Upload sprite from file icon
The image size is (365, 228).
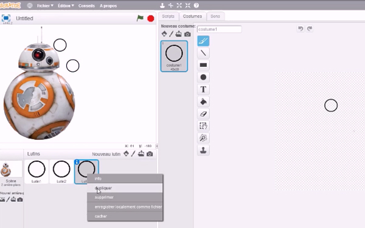[141, 154]
